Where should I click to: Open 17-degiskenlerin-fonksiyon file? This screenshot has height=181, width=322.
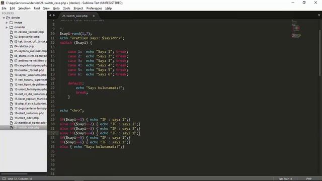coord(30,109)
